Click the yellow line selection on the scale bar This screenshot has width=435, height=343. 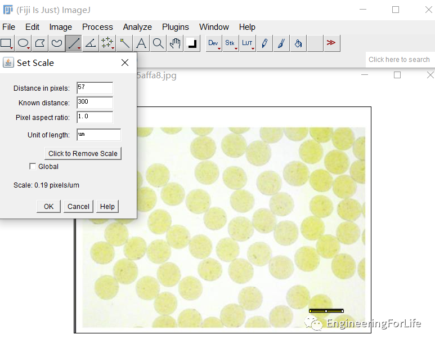326,311
